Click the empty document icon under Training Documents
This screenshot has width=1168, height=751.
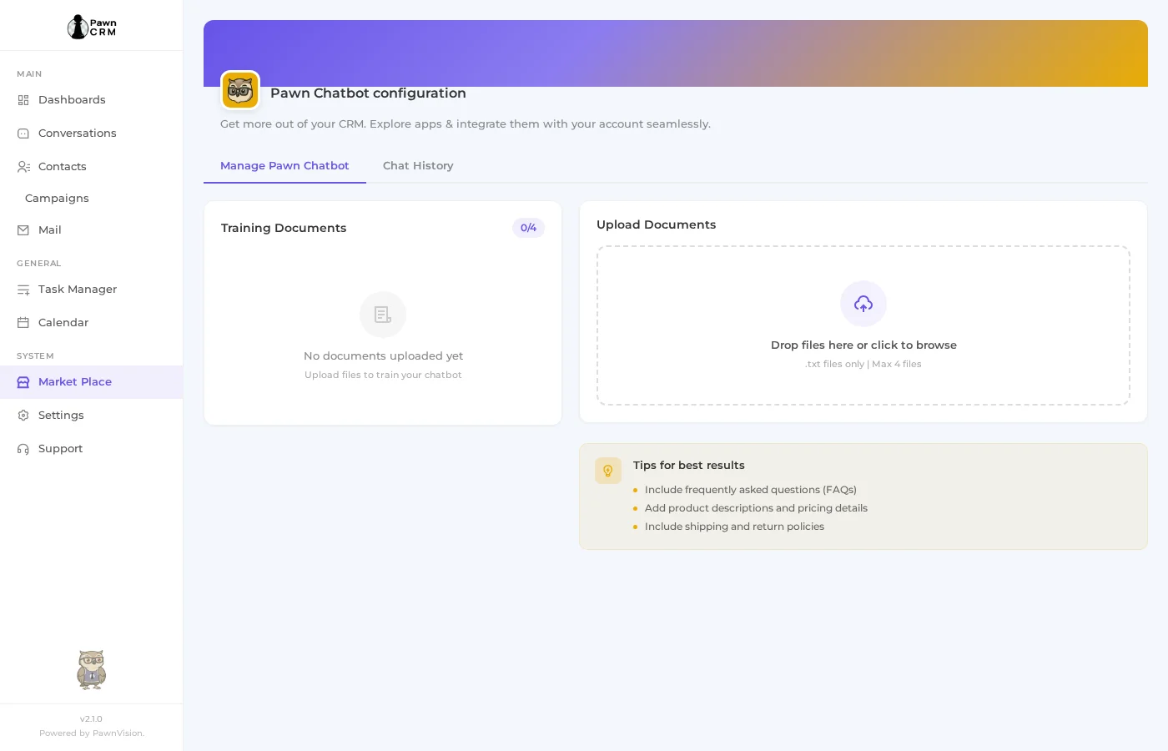click(x=383, y=315)
